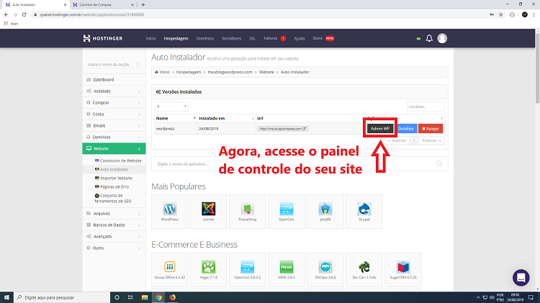Open the user profile avatar
The image size is (540, 303).
point(442,38)
